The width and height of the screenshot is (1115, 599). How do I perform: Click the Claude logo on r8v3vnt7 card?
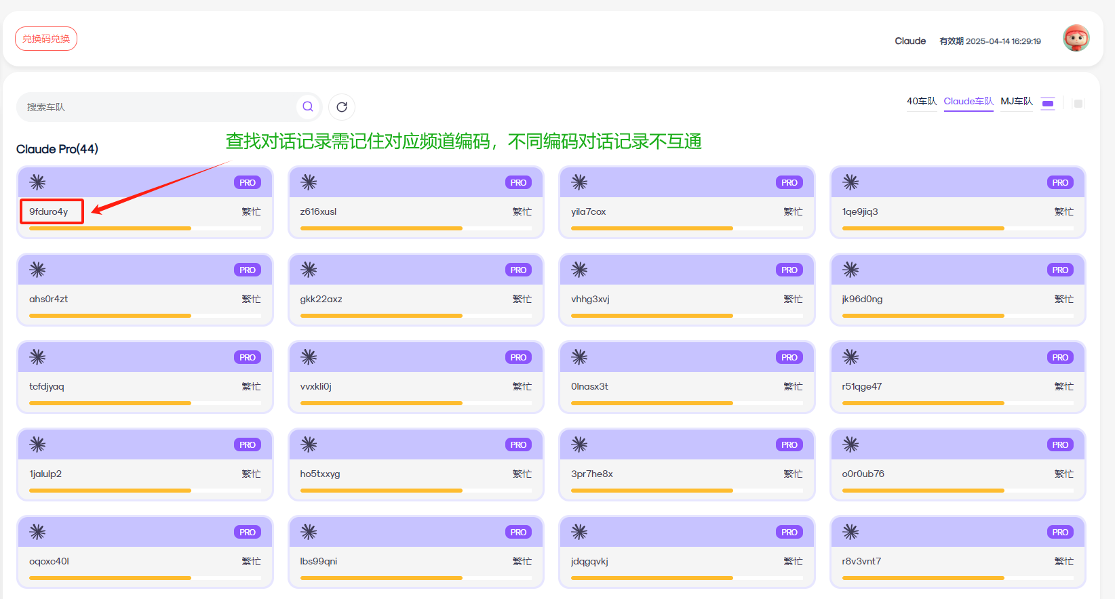pos(850,532)
